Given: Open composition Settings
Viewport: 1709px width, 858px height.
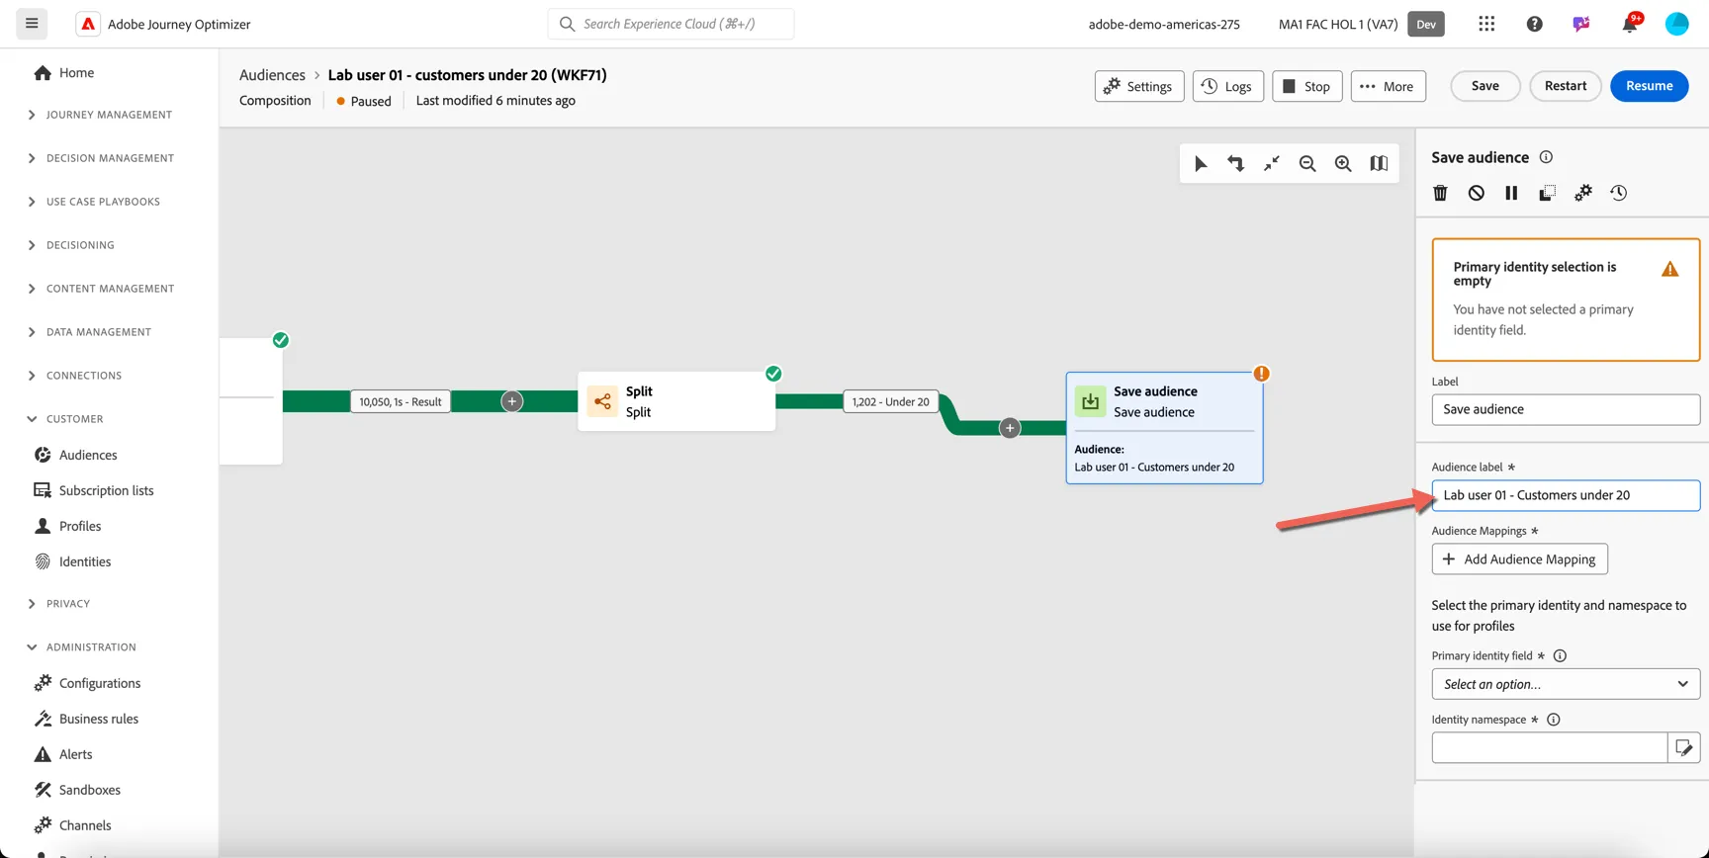Looking at the screenshot, I should point(1138,86).
